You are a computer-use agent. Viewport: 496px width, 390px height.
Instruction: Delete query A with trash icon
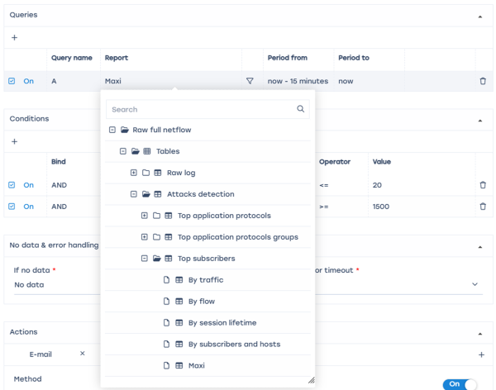click(482, 81)
